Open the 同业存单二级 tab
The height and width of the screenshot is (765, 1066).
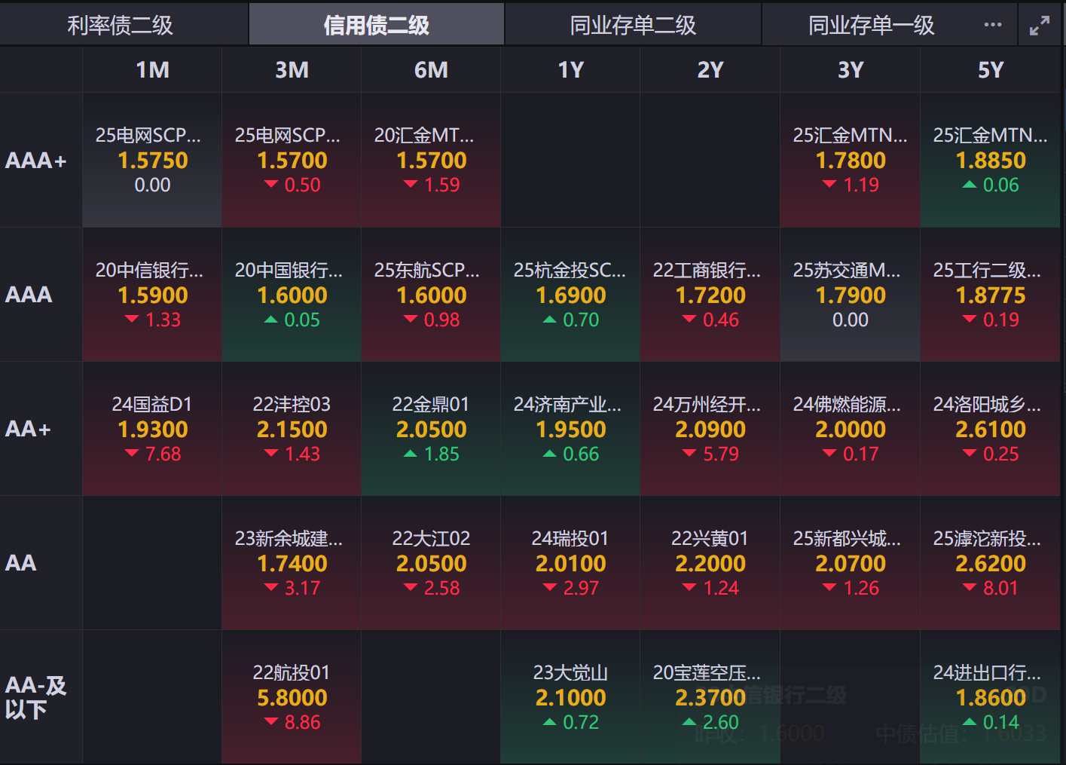633,25
